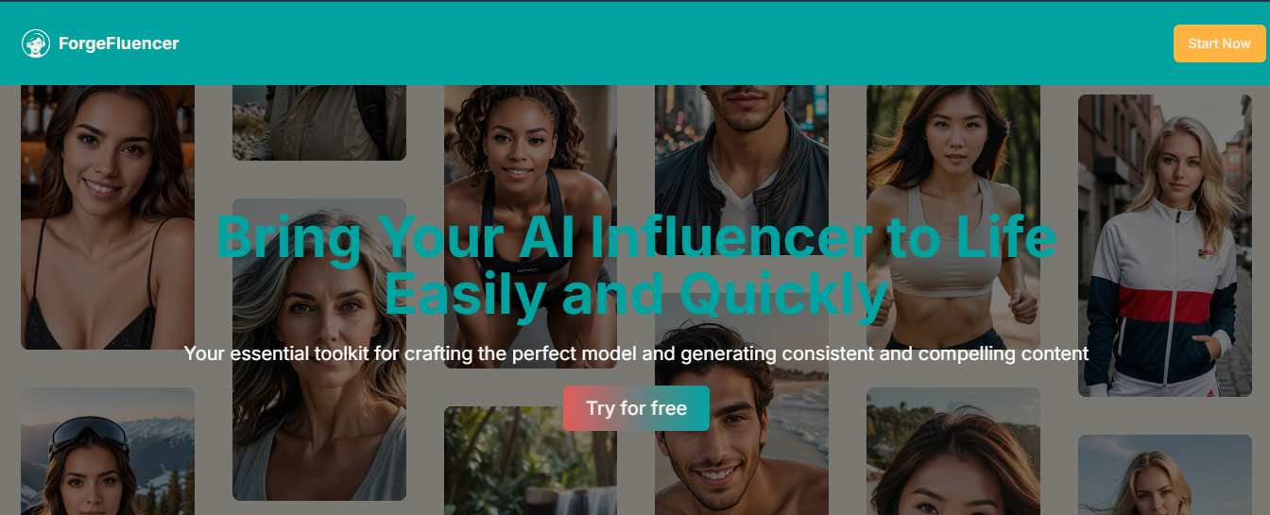This screenshot has width=1270, height=515.
Task: Open the curly-haired athletic woman photo
Action: pyautogui.click(x=530, y=227)
